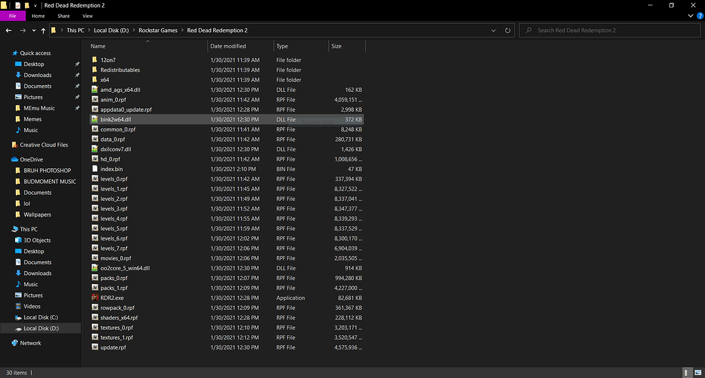Select the shaders_x64.rpf file
This screenshot has height=378, width=705.
click(227, 317)
